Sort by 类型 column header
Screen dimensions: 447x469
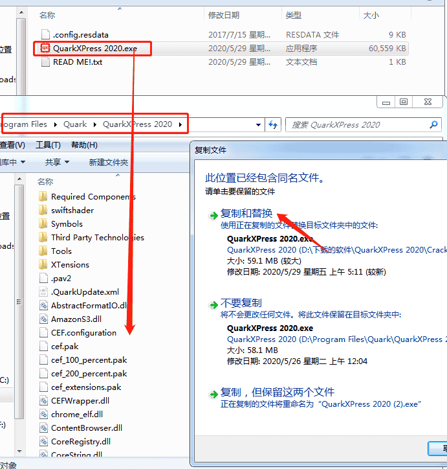coord(293,15)
